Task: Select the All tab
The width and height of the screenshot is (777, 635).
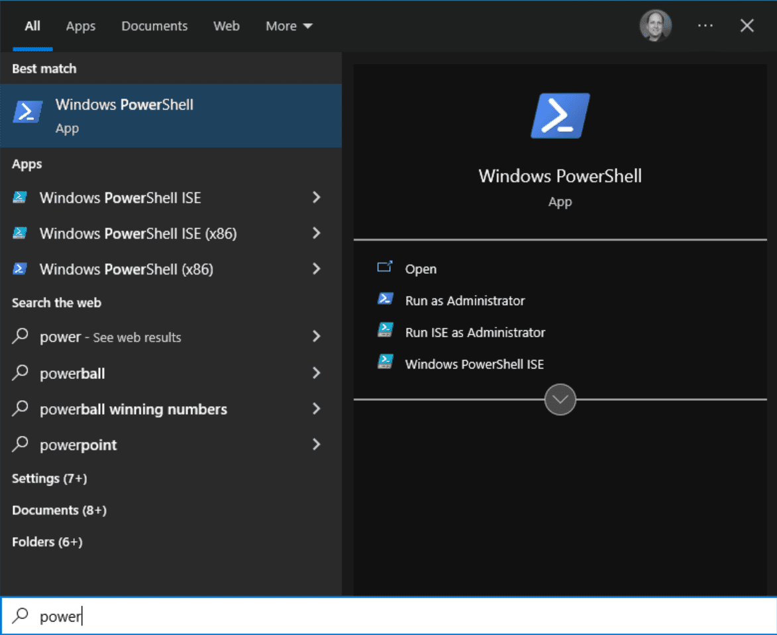Action: tap(32, 26)
